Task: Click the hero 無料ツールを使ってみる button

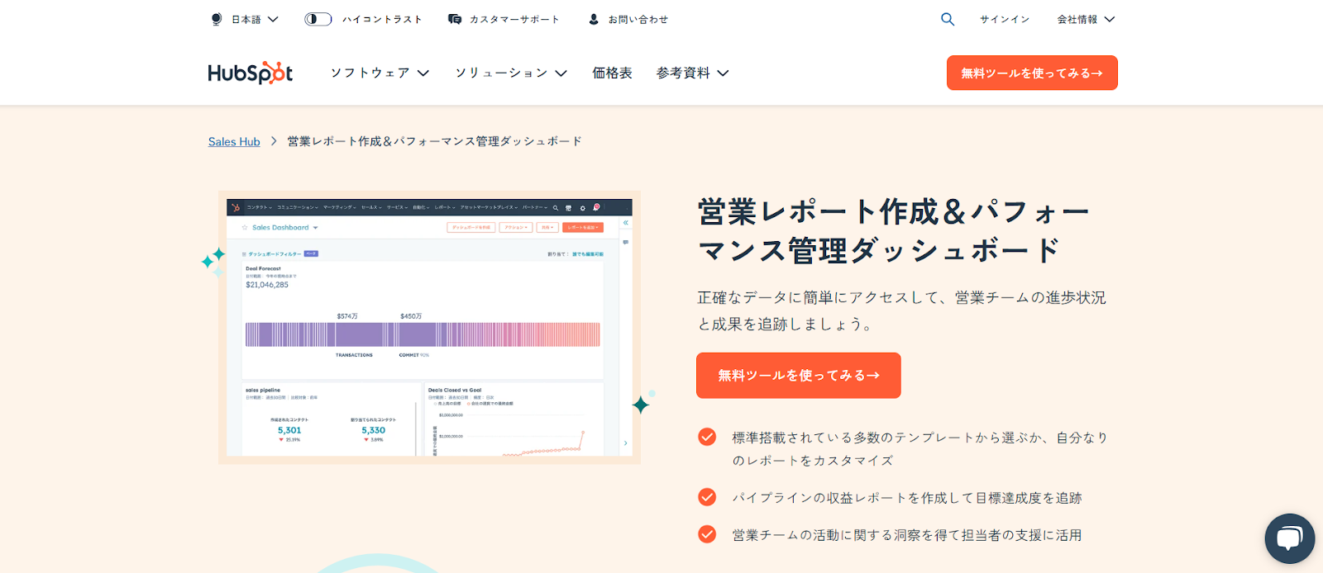Action: 799,376
